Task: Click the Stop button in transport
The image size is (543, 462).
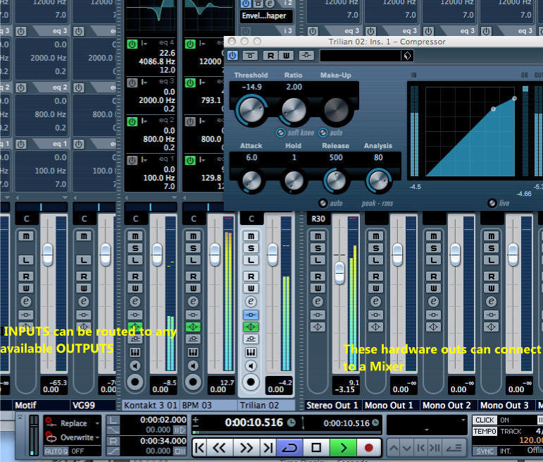Action: 316,448
